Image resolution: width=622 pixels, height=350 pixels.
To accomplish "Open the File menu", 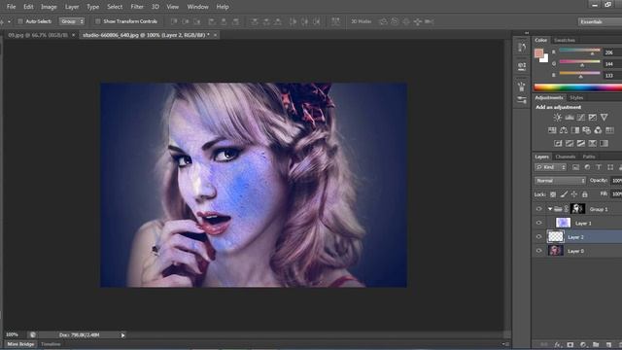I will [x=11, y=7].
